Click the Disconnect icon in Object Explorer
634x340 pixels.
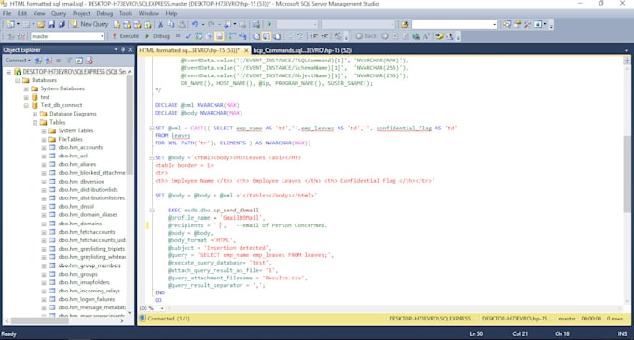click(x=48, y=61)
